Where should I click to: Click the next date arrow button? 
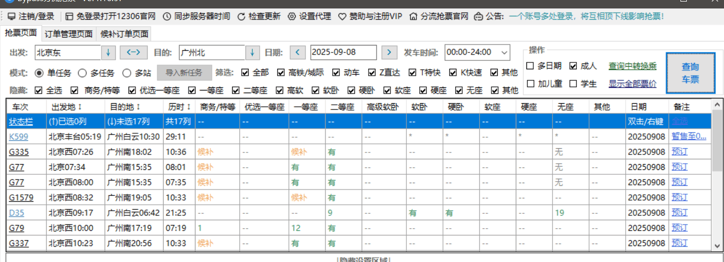tap(389, 52)
